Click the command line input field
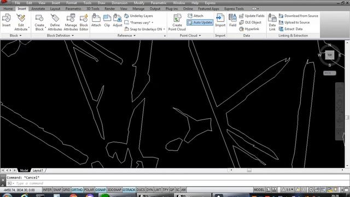This screenshot has height=197, width=350. [x=178, y=183]
